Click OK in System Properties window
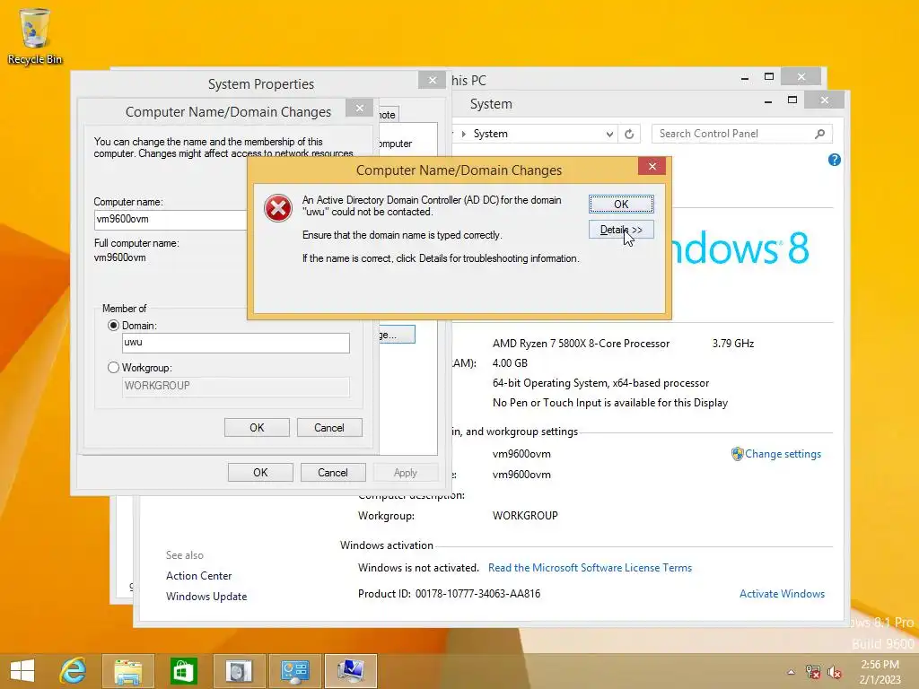Viewport: 919px width, 689px height. tap(260, 472)
